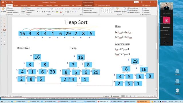Clear all text formatting
The image size is (183, 103).
point(62,9)
